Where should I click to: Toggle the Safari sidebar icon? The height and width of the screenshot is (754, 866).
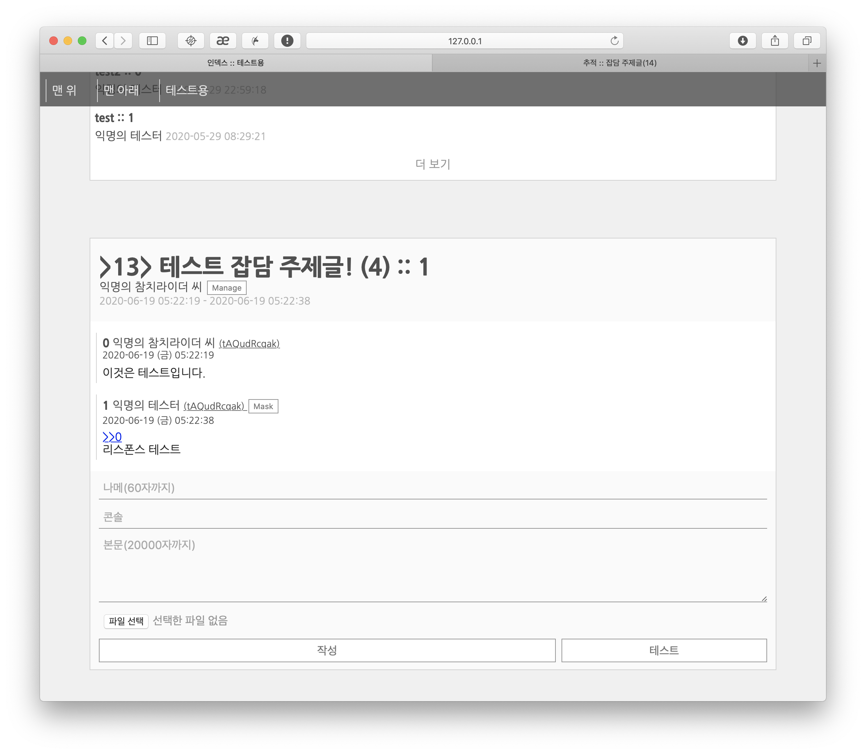click(152, 41)
